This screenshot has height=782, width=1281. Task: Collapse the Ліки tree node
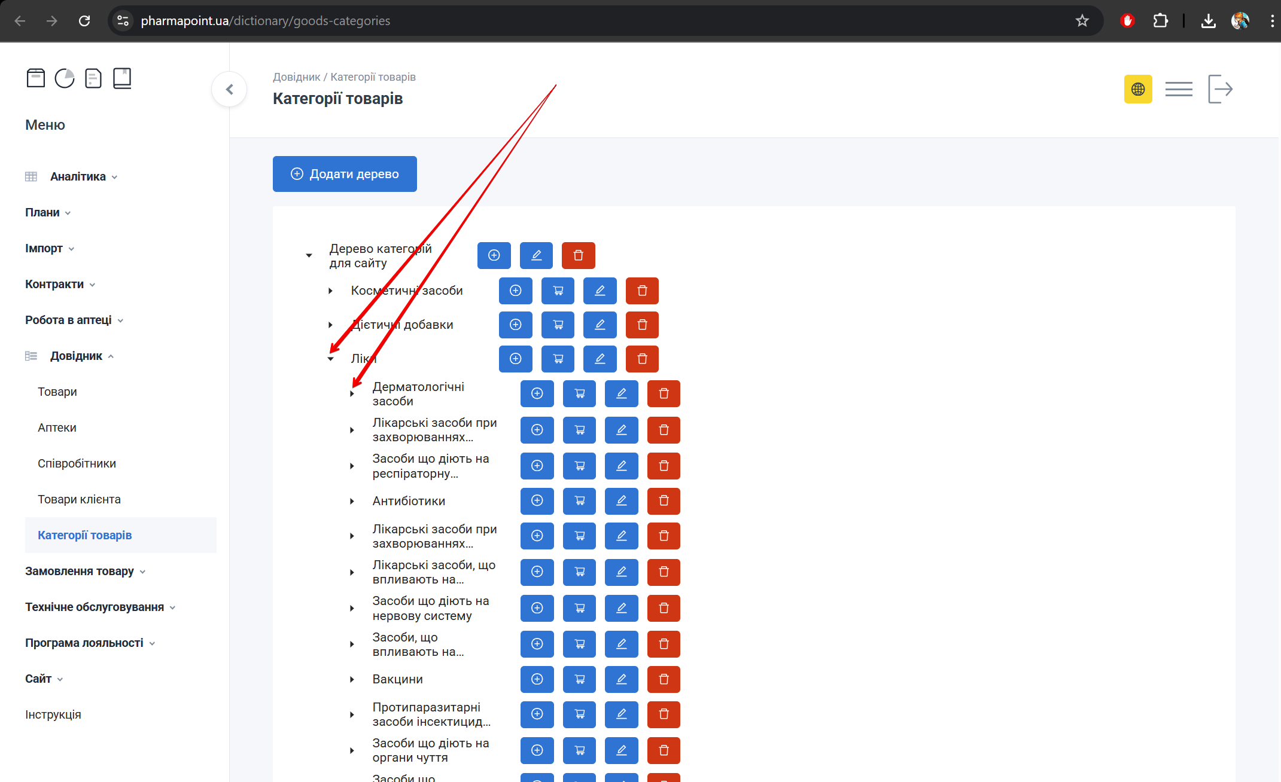point(331,359)
